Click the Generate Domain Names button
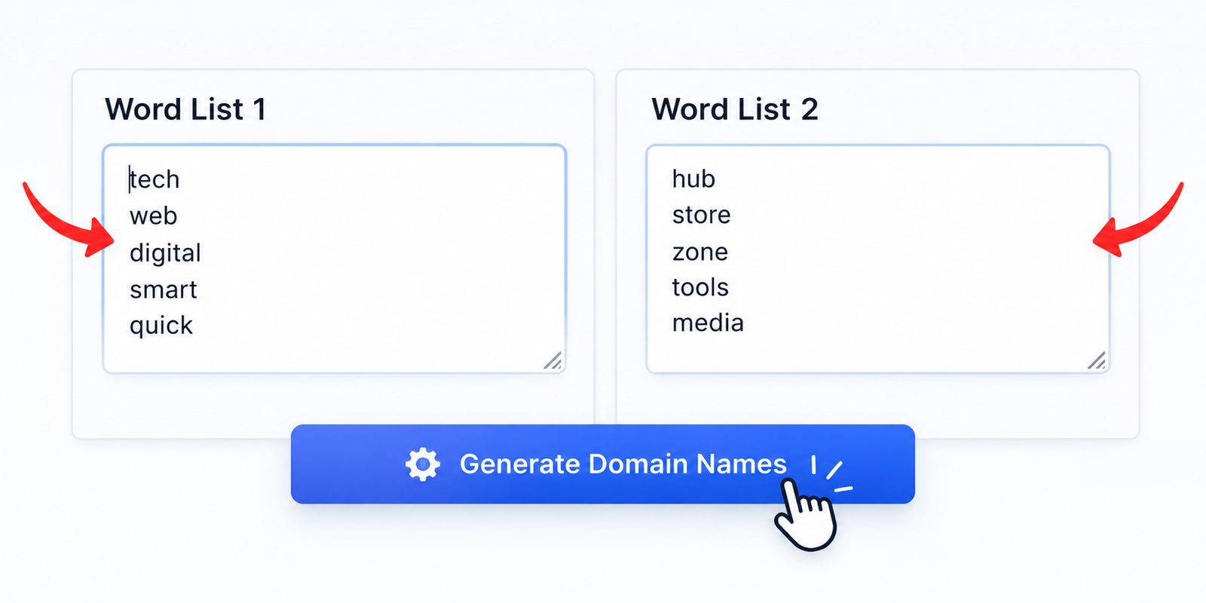 pos(603,464)
